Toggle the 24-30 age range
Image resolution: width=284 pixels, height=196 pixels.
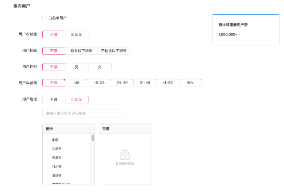pos(122,83)
